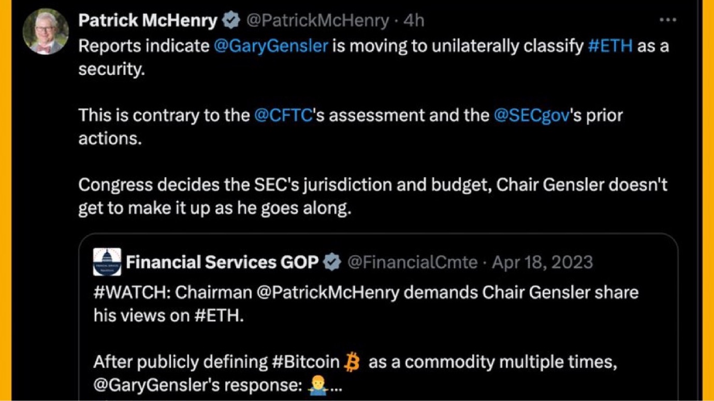Open the @FinancialCmte handle
Screen dimensions: 714x401
412,263
